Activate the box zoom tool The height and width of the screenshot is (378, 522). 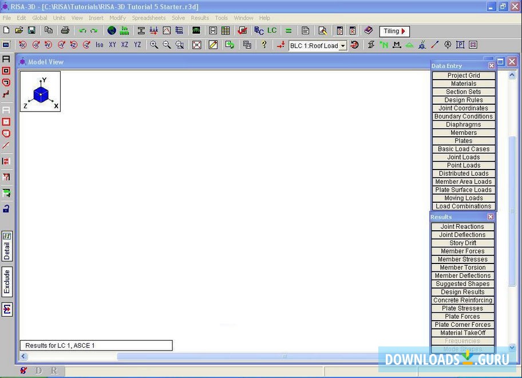point(180,45)
